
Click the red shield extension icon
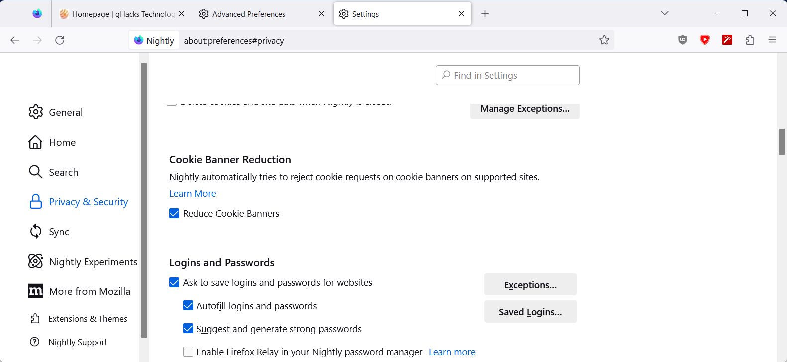point(705,40)
